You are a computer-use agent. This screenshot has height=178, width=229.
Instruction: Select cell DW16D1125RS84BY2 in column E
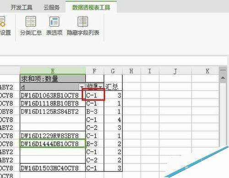[53, 111]
